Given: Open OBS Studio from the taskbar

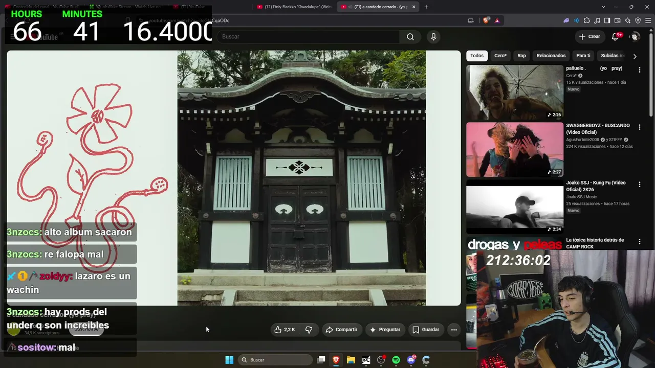Looking at the screenshot, I should (381, 360).
